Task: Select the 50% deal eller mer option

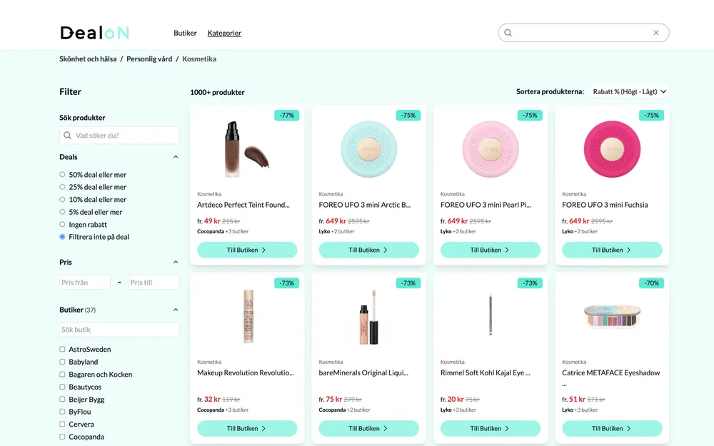Action: pos(62,174)
